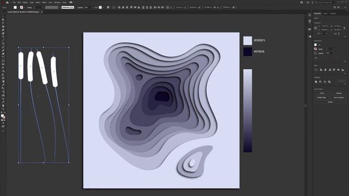Open the Align To options dropdown in the Properties panel
The width and height of the screenshot is (349, 196).
pyautogui.click(x=316, y=70)
